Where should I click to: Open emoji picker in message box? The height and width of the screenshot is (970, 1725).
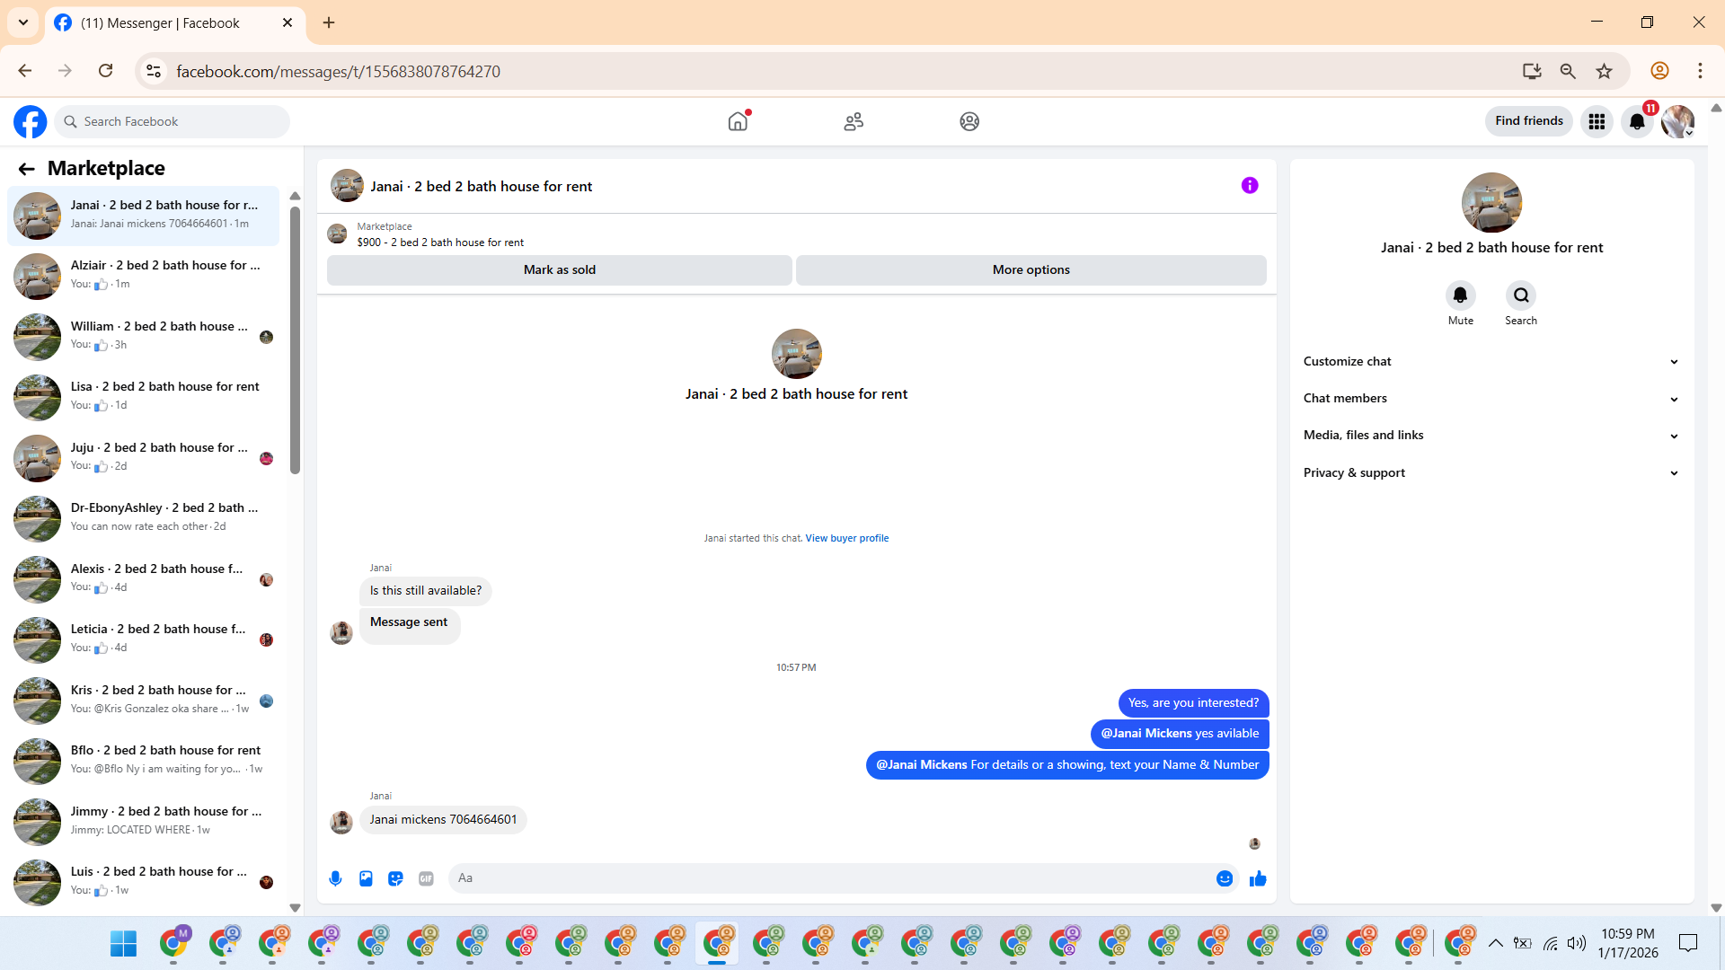pos(1224,878)
